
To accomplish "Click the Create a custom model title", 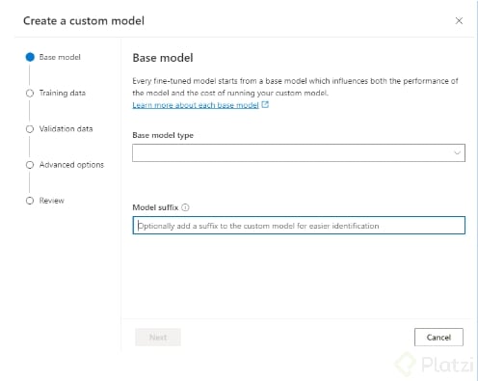I will (x=84, y=21).
